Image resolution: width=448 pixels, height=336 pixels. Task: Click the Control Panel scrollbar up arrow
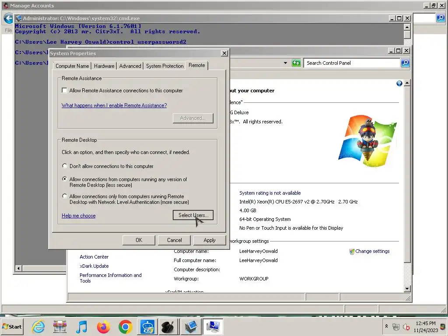coord(407,83)
